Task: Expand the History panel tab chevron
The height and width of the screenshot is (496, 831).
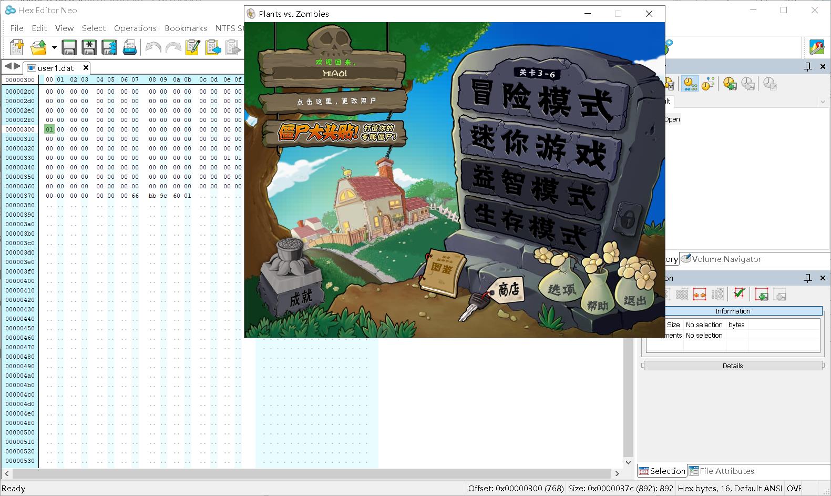Action: click(x=823, y=102)
